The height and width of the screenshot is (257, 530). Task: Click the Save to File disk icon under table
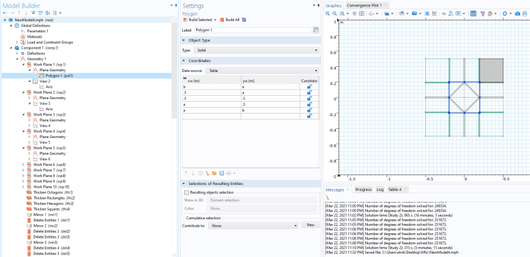(x=222, y=173)
